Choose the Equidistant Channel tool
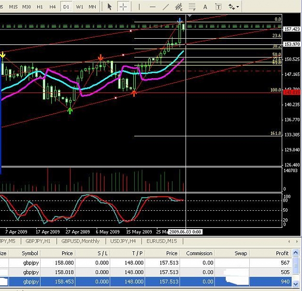 coord(179,7)
